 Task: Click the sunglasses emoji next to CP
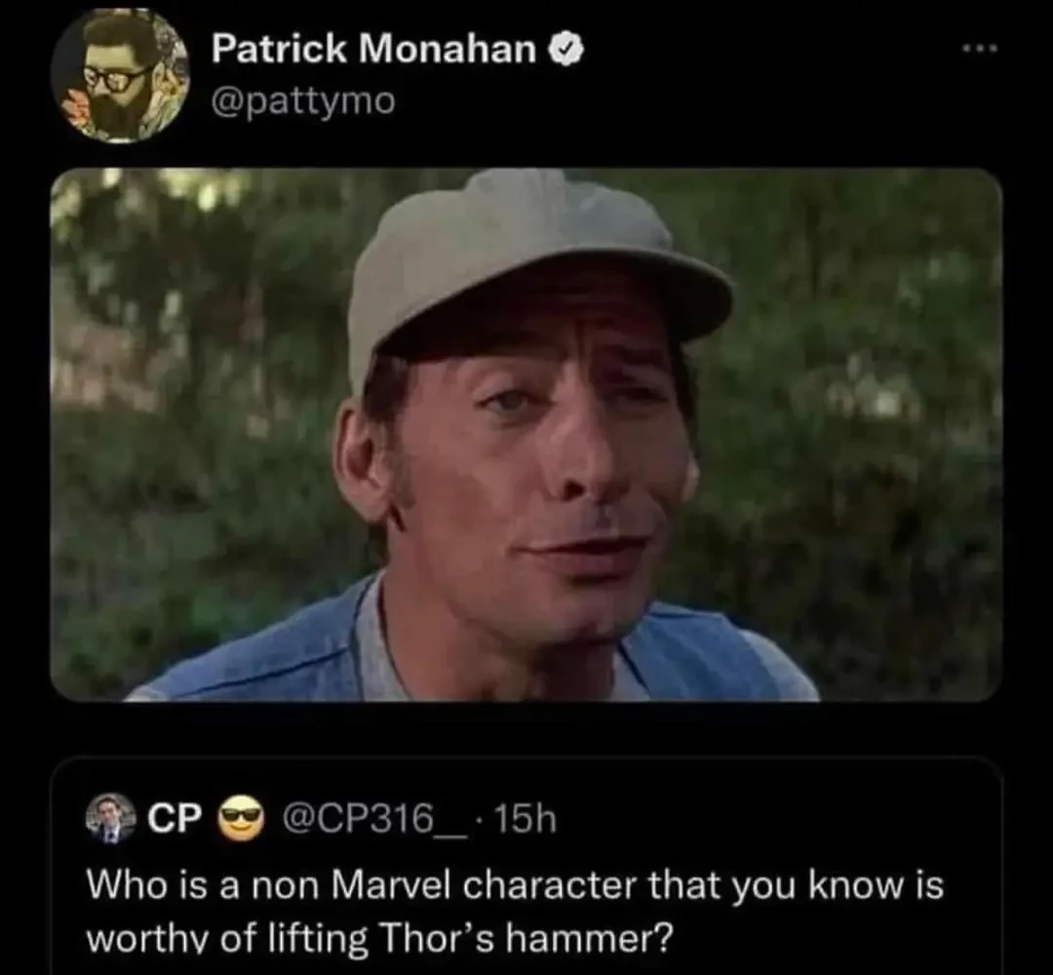(x=241, y=817)
